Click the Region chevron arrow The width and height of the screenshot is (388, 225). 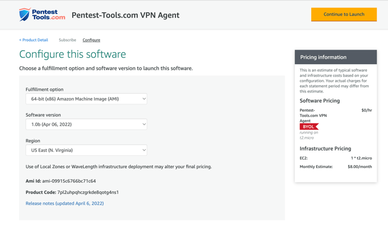coord(144,150)
